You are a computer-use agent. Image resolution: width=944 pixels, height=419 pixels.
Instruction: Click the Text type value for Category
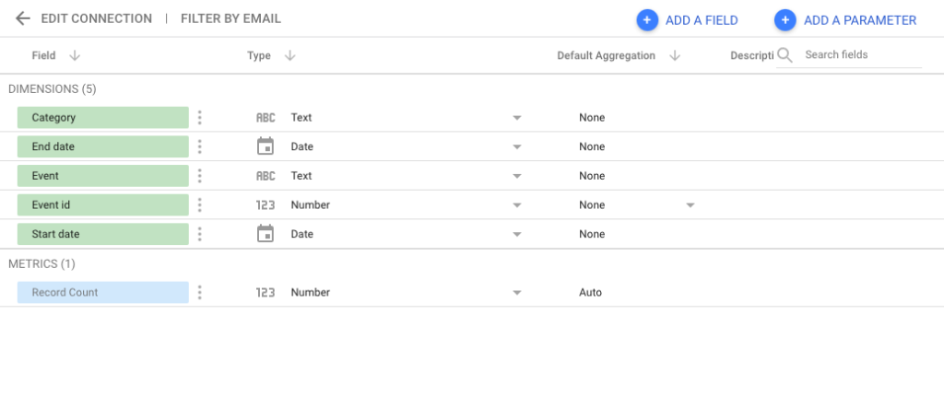click(x=301, y=117)
